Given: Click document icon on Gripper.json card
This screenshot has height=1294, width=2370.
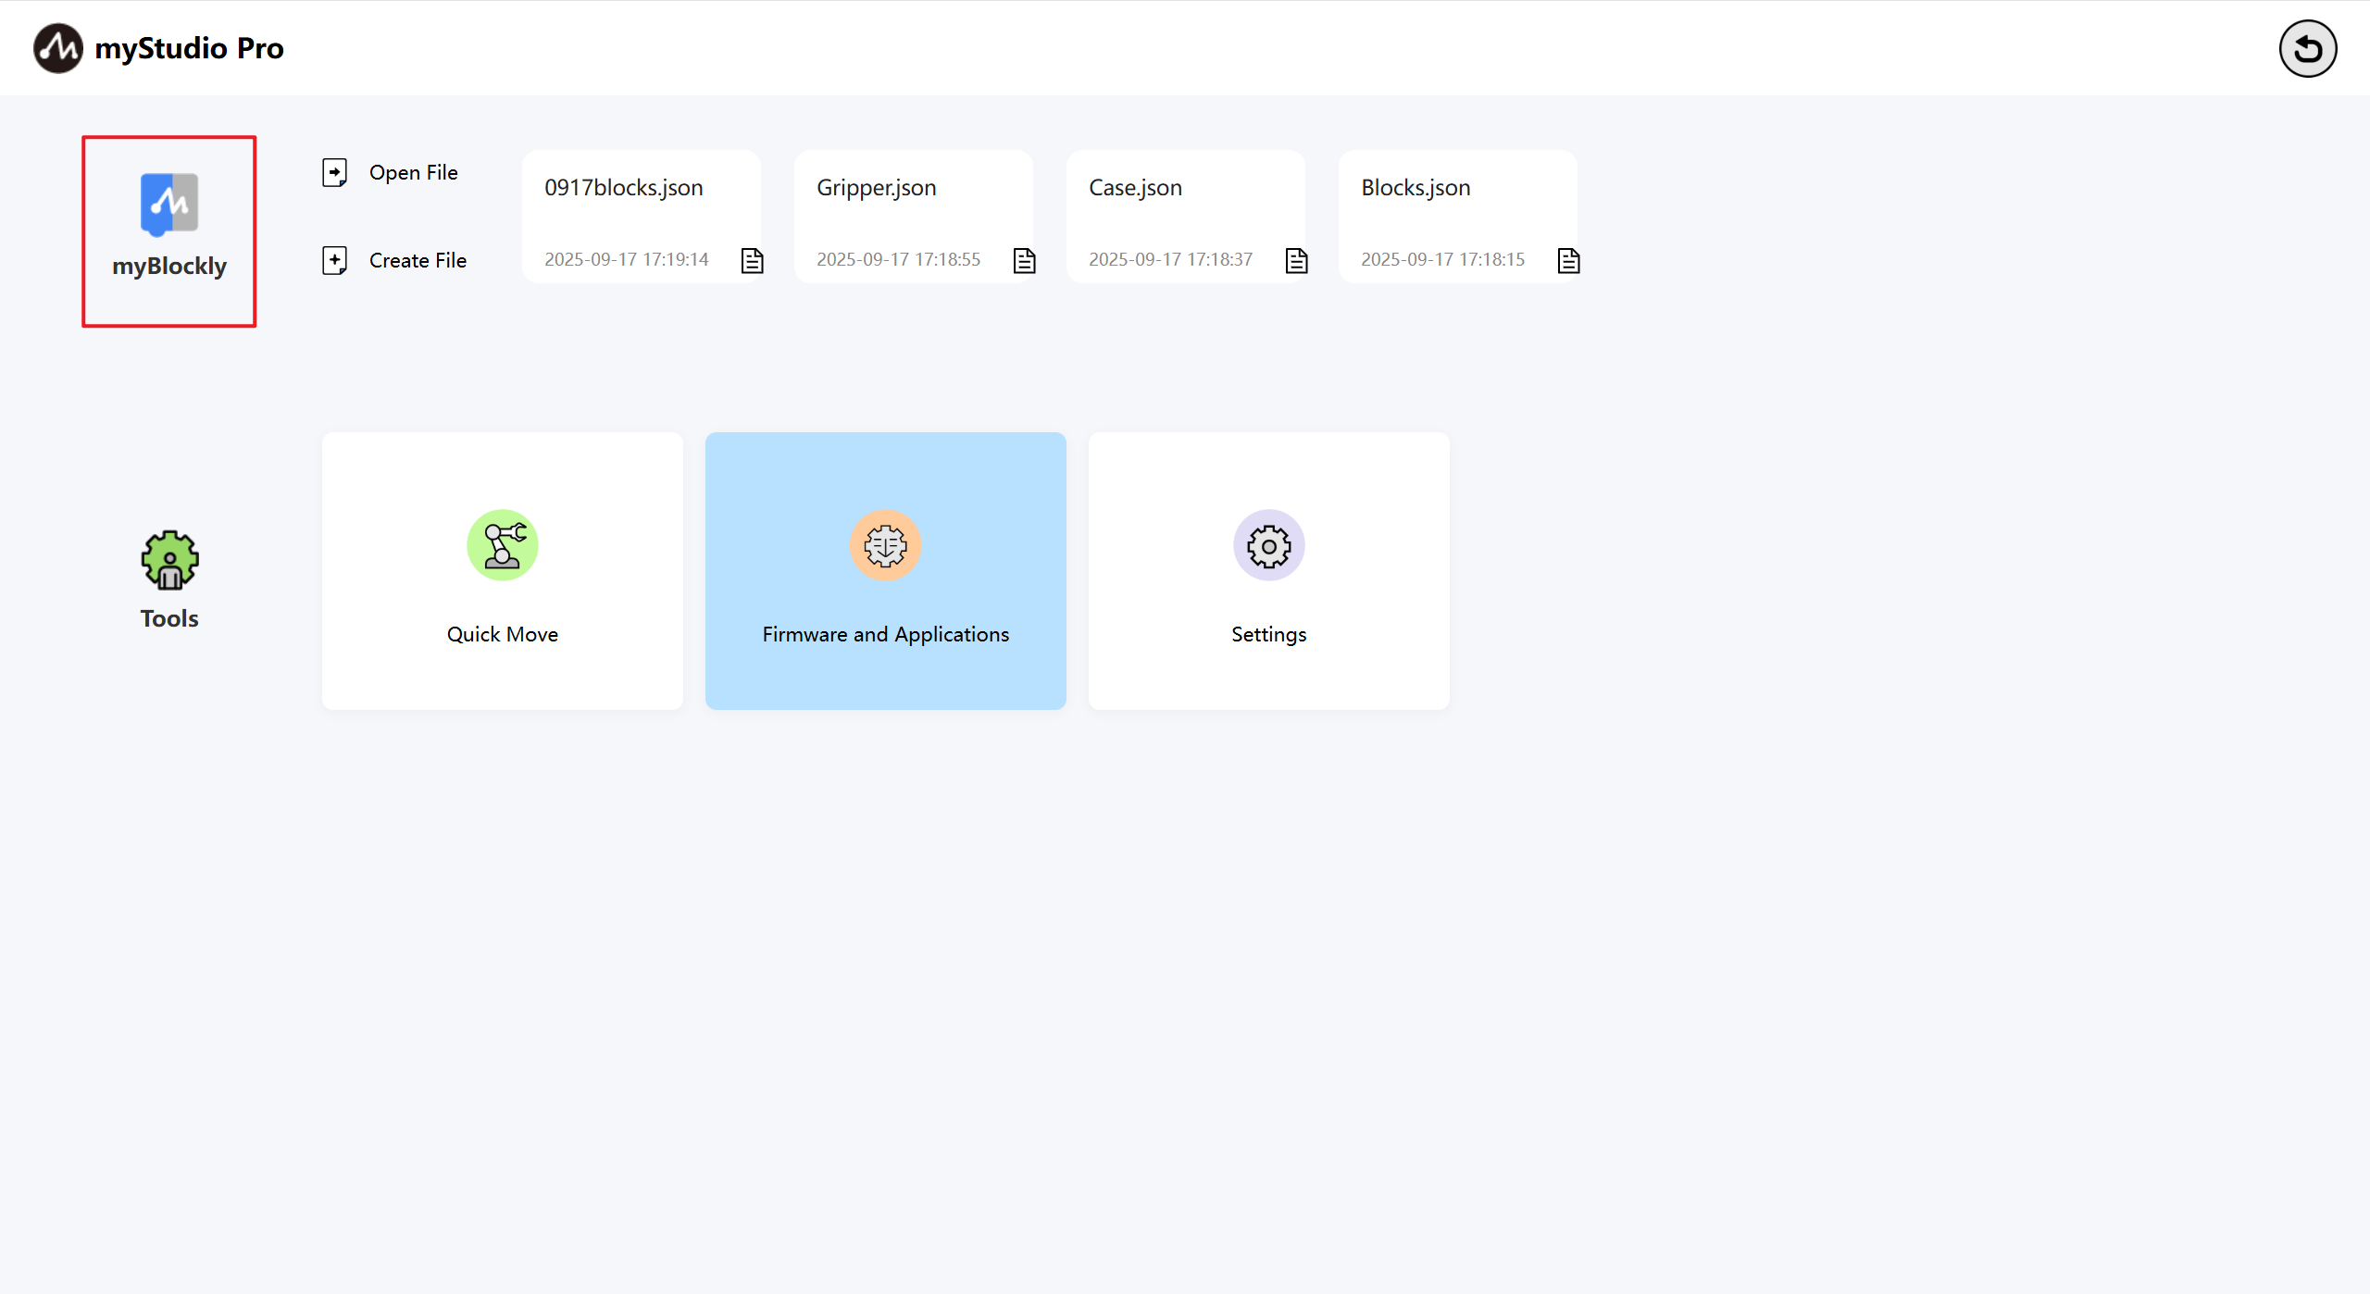Looking at the screenshot, I should tap(1024, 261).
